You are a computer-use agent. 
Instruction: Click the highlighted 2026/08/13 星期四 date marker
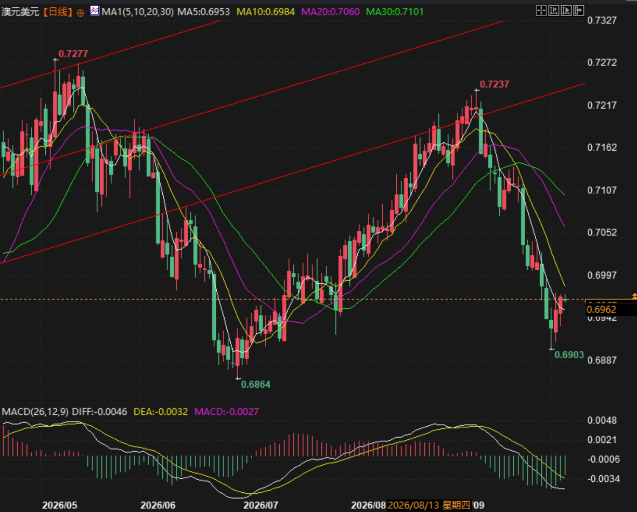429,505
